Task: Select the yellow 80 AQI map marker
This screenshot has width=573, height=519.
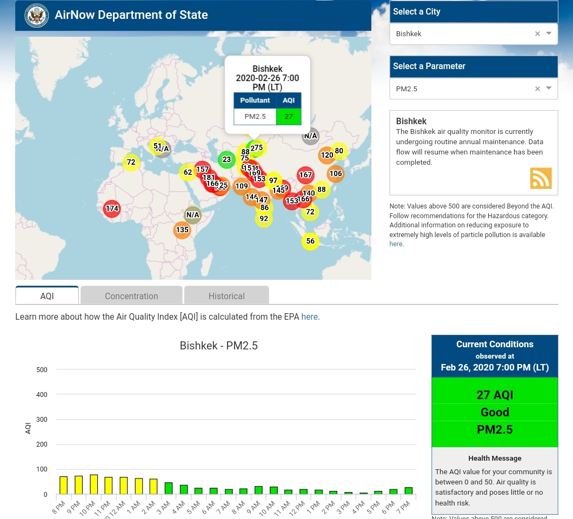Action: (339, 151)
